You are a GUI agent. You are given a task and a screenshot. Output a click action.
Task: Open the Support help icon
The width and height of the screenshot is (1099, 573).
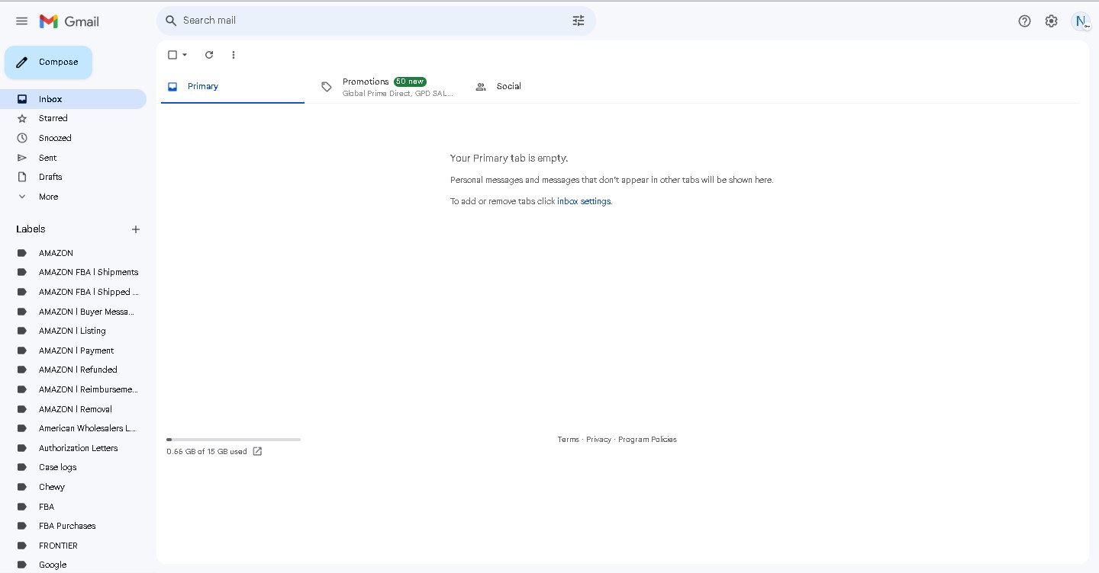pos(1025,21)
